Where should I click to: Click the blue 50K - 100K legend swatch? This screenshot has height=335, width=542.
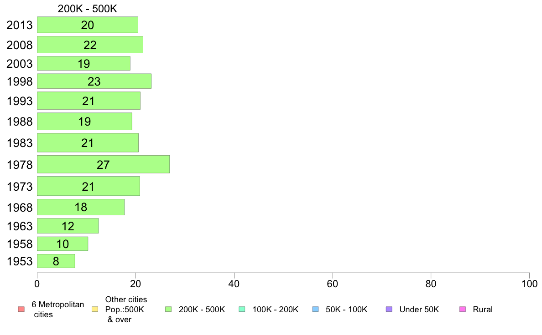(315, 310)
